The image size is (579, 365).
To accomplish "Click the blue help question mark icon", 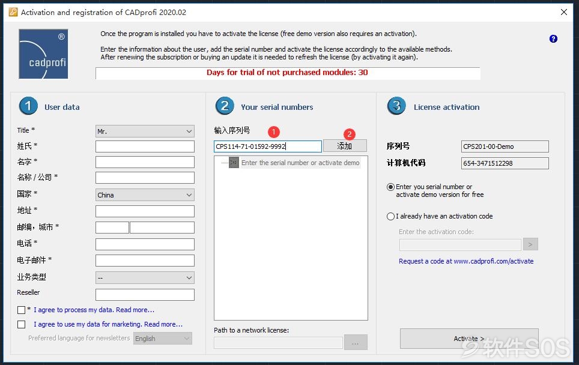I will coord(553,39).
